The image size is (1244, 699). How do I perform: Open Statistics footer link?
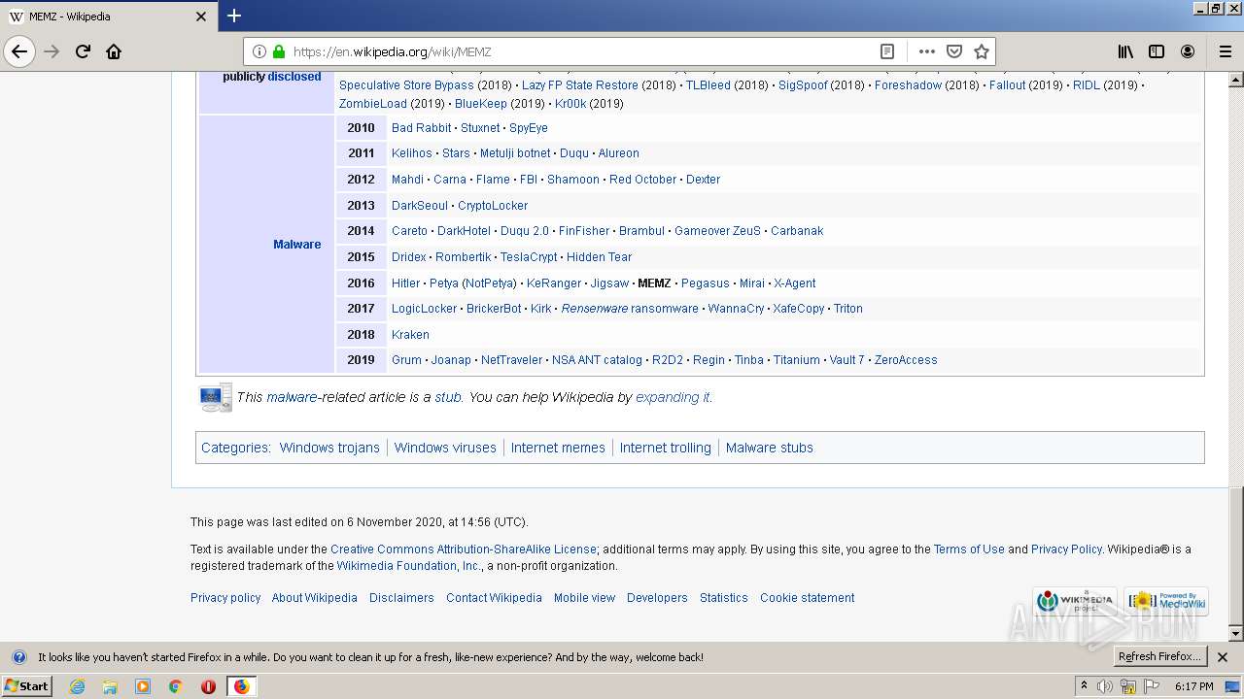[x=724, y=598]
